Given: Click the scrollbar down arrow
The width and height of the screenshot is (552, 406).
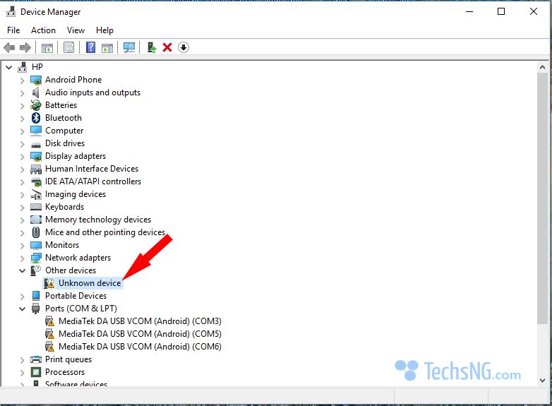Looking at the screenshot, I should (x=542, y=381).
